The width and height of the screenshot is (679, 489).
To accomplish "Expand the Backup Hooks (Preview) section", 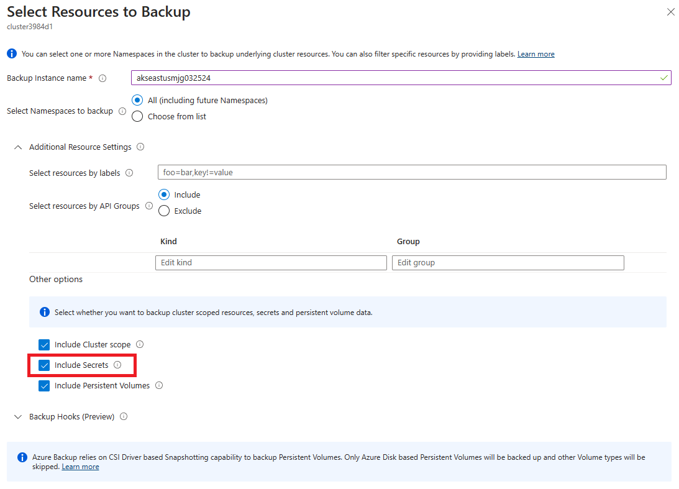I will tap(17, 416).
